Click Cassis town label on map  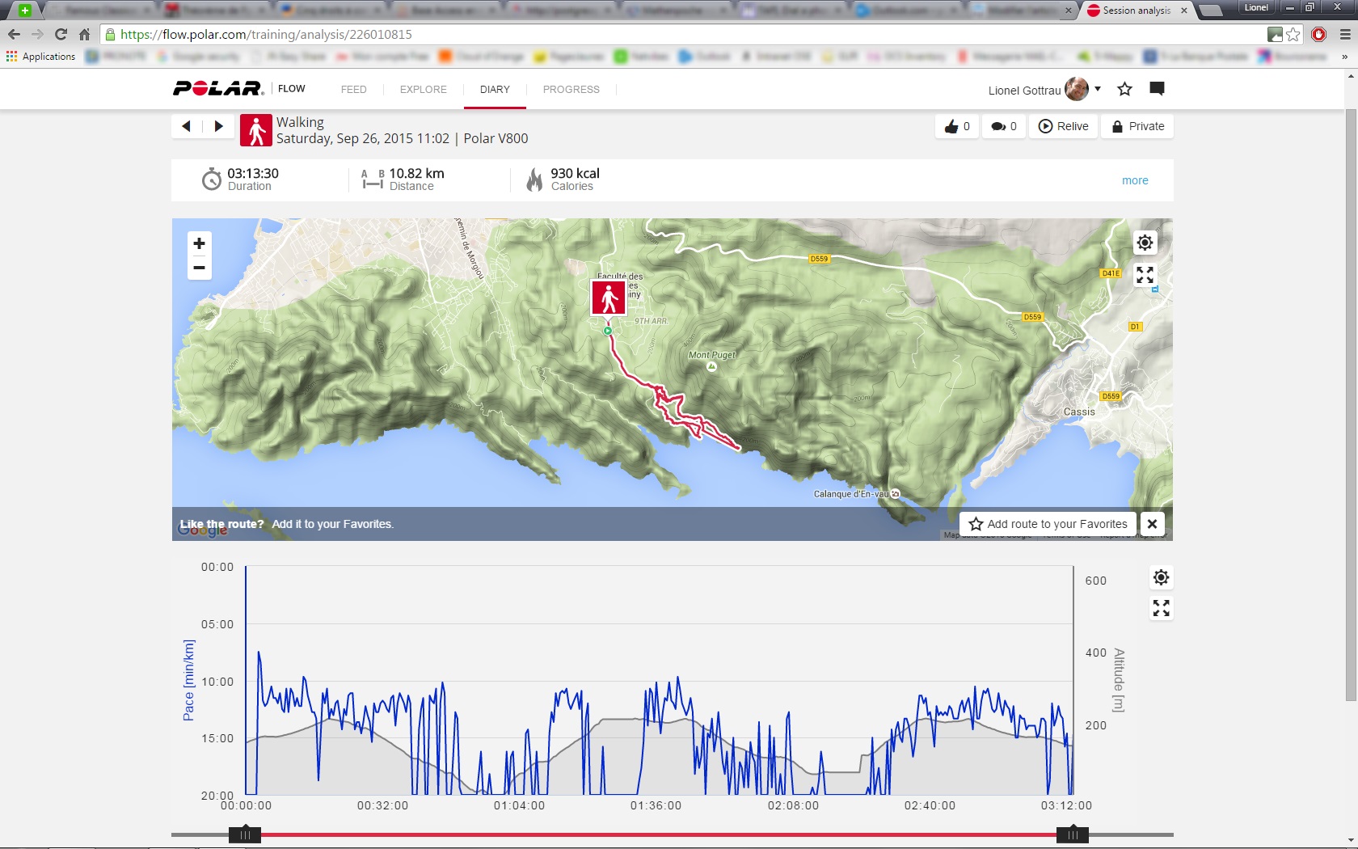pos(1079,412)
